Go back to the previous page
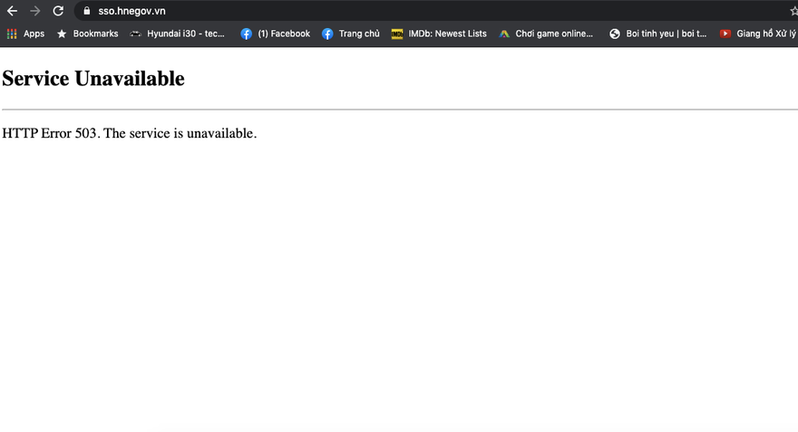The height and width of the screenshot is (432, 798). click(12, 11)
